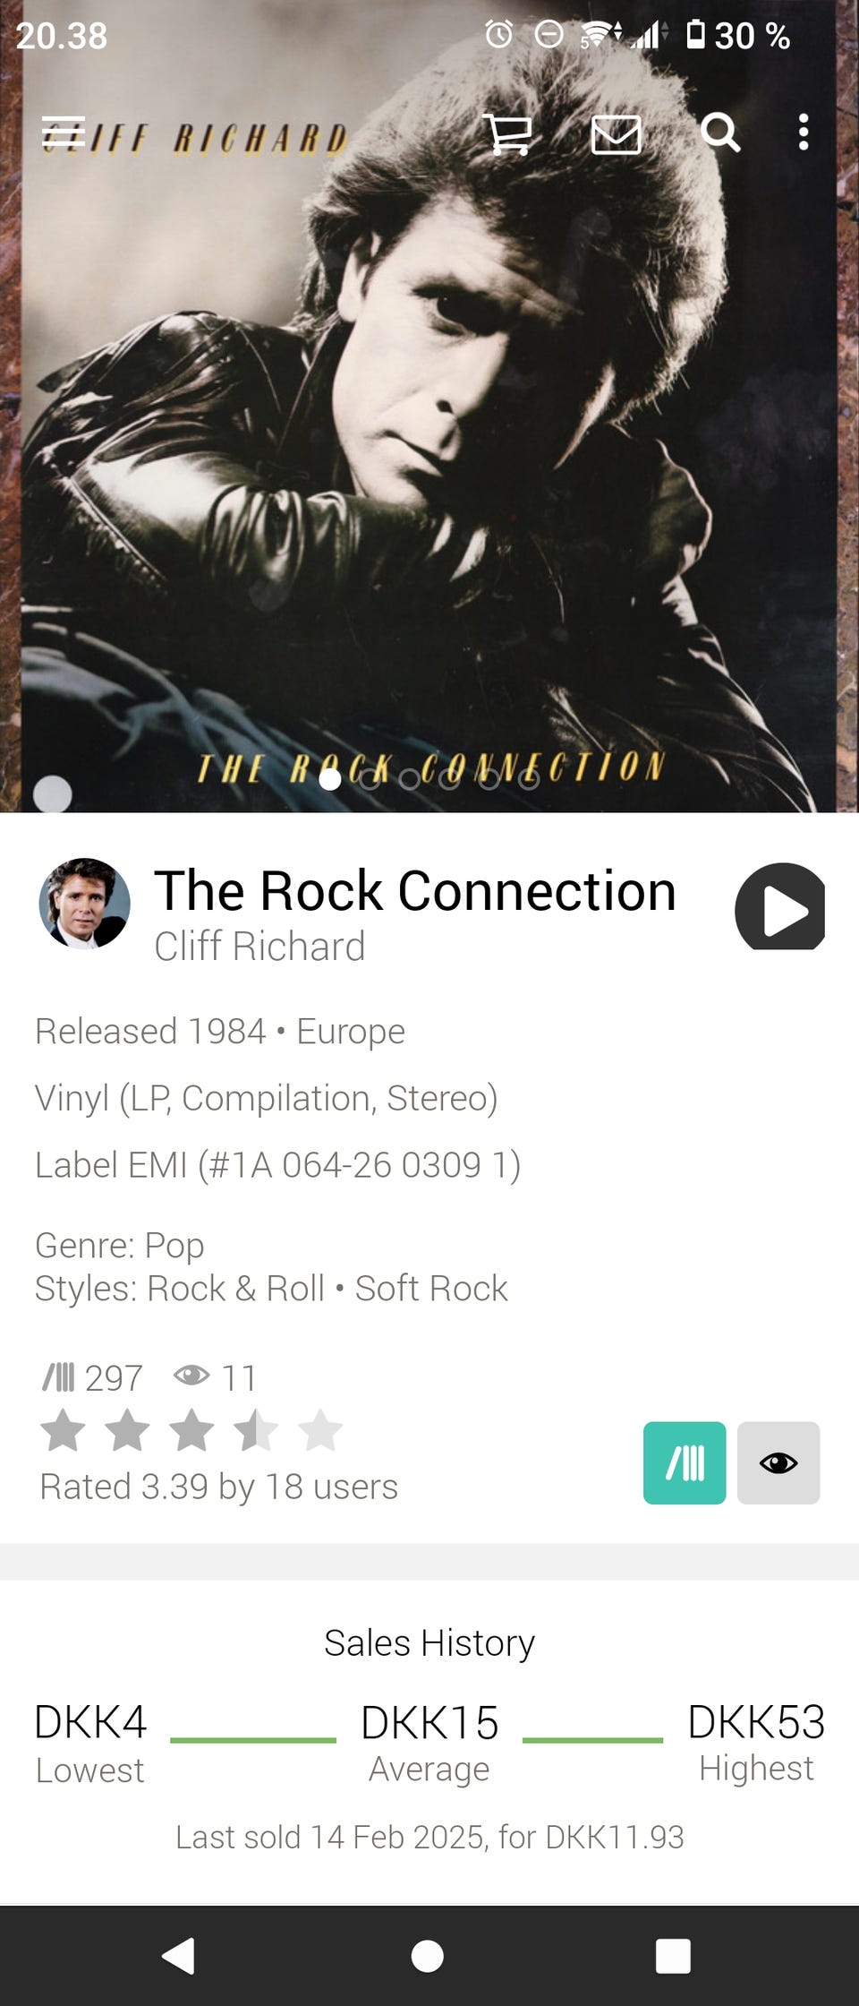Open Android recent apps square

(x=673, y=1956)
